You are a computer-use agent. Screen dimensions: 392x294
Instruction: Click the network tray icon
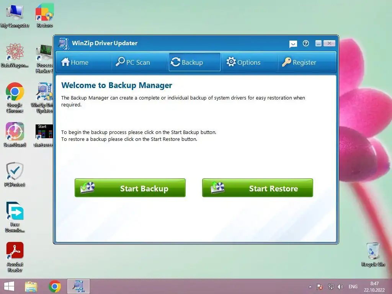[331, 287]
